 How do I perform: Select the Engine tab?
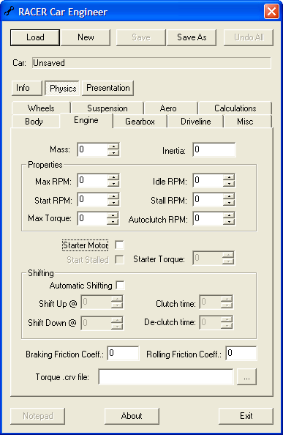point(86,120)
